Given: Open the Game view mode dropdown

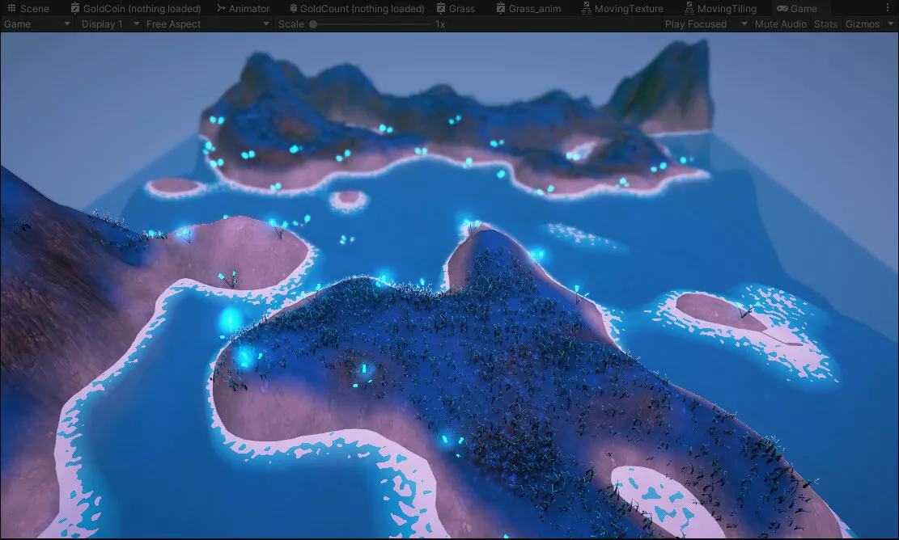Looking at the screenshot, I should tap(37, 24).
